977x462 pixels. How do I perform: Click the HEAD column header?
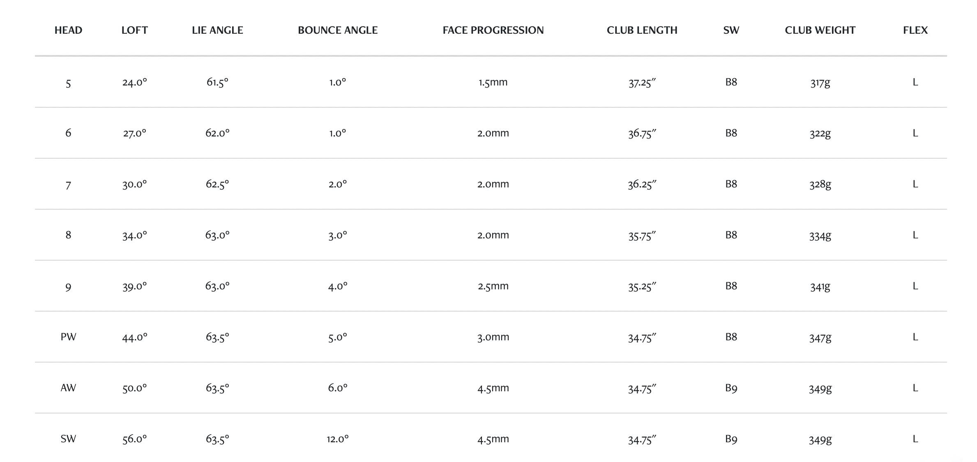coord(68,30)
